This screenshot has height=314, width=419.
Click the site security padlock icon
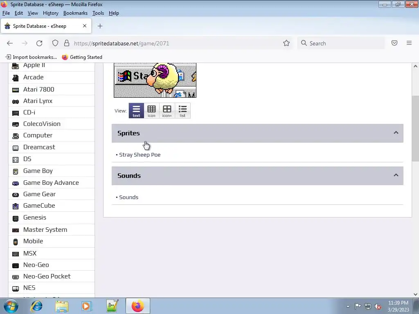click(67, 43)
